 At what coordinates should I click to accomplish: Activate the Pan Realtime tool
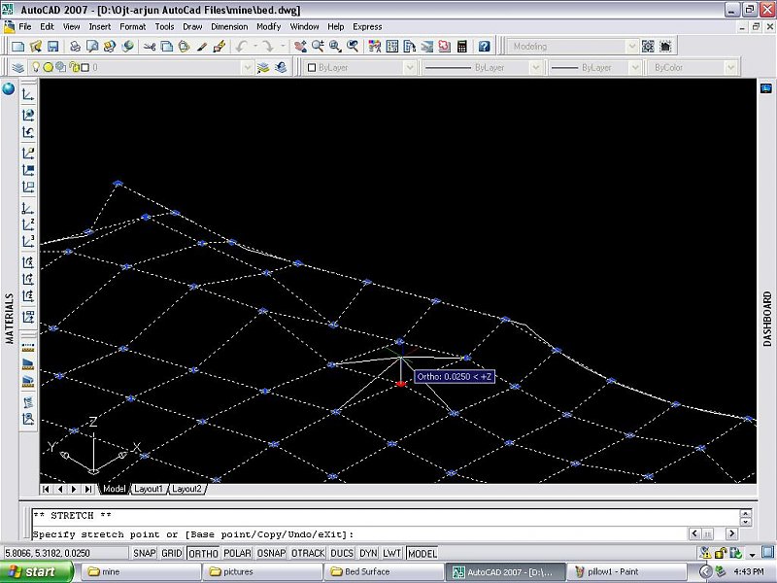[x=300, y=46]
